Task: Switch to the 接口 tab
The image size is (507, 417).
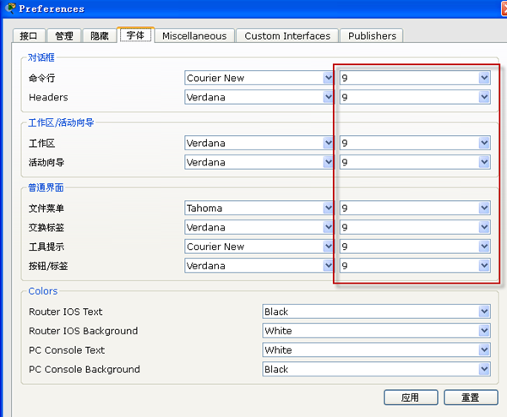Action: 29,35
